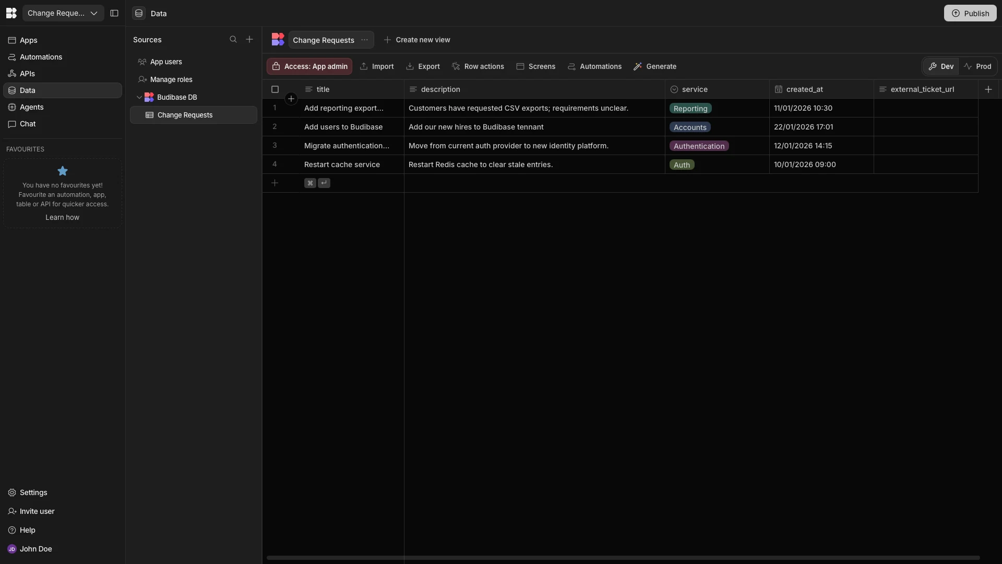Click the Reporting service tag
This screenshot has height=564, width=1002.
[x=690, y=109]
